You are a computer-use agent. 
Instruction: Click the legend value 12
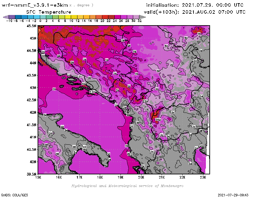77,21
